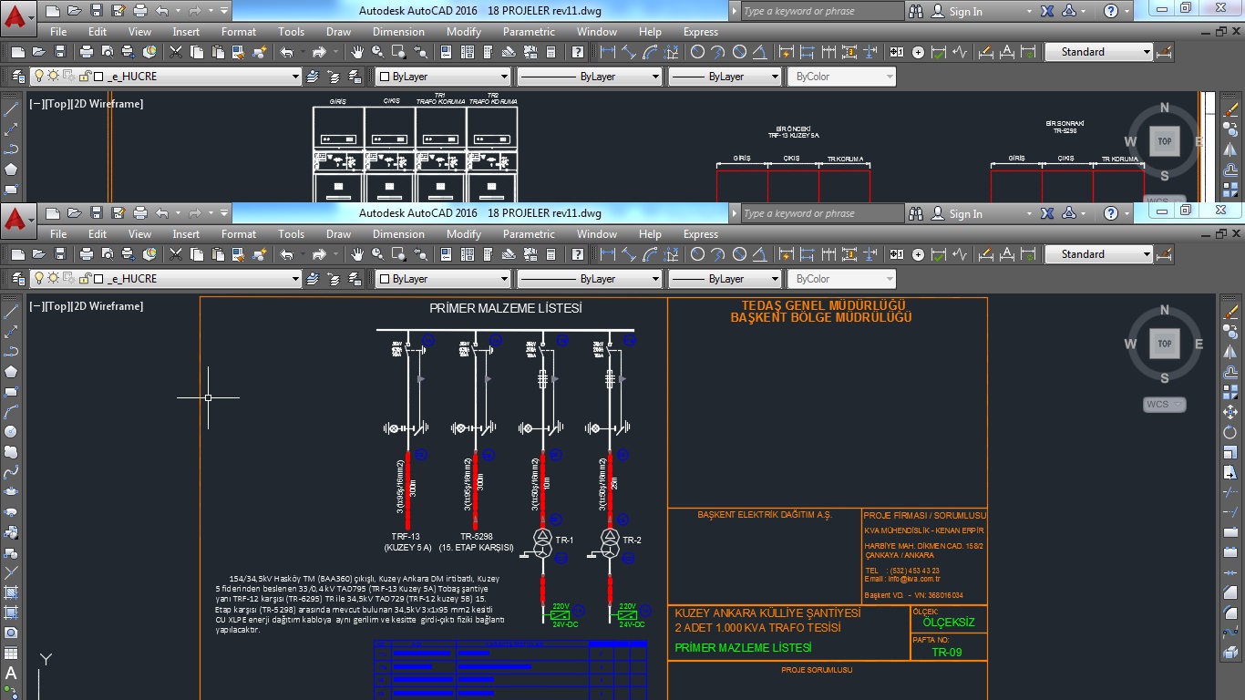Select the Hatch tool in the draw toolbar
This screenshot has height=700, width=1245.
pos(11,592)
